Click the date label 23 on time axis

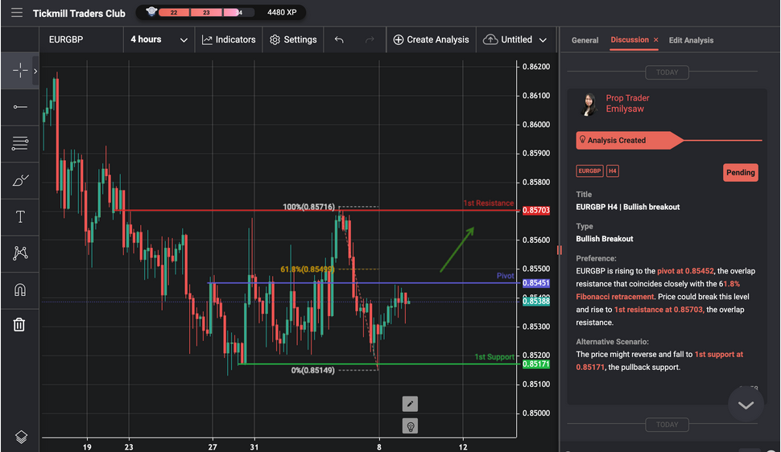[x=129, y=447]
